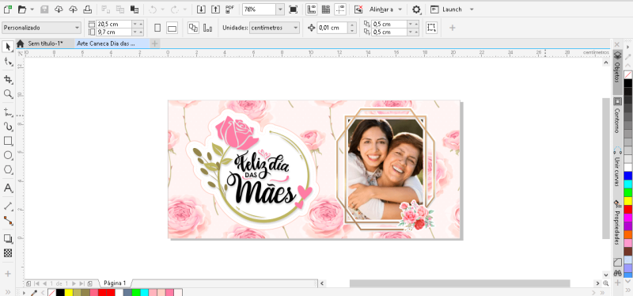Screen dimensions: 633x296
Task: Select the Parallel Dimension tool
Action: (x=8, y=206)
